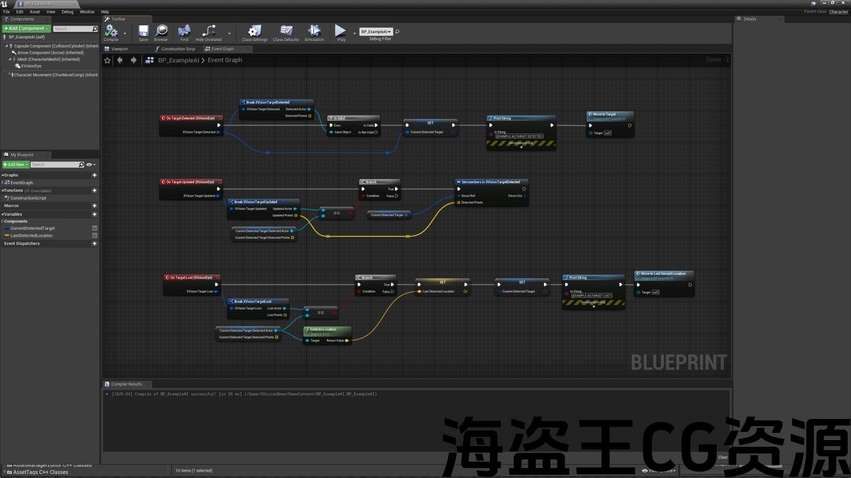Open the Debug Filter BP_ExampleAI dropdown
851x478 pixels.
(376, 32)
